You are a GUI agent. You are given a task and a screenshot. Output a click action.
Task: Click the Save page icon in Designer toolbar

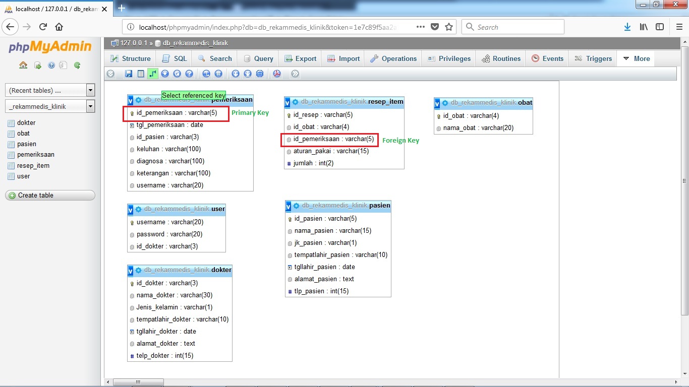click(x=128, y=74)
